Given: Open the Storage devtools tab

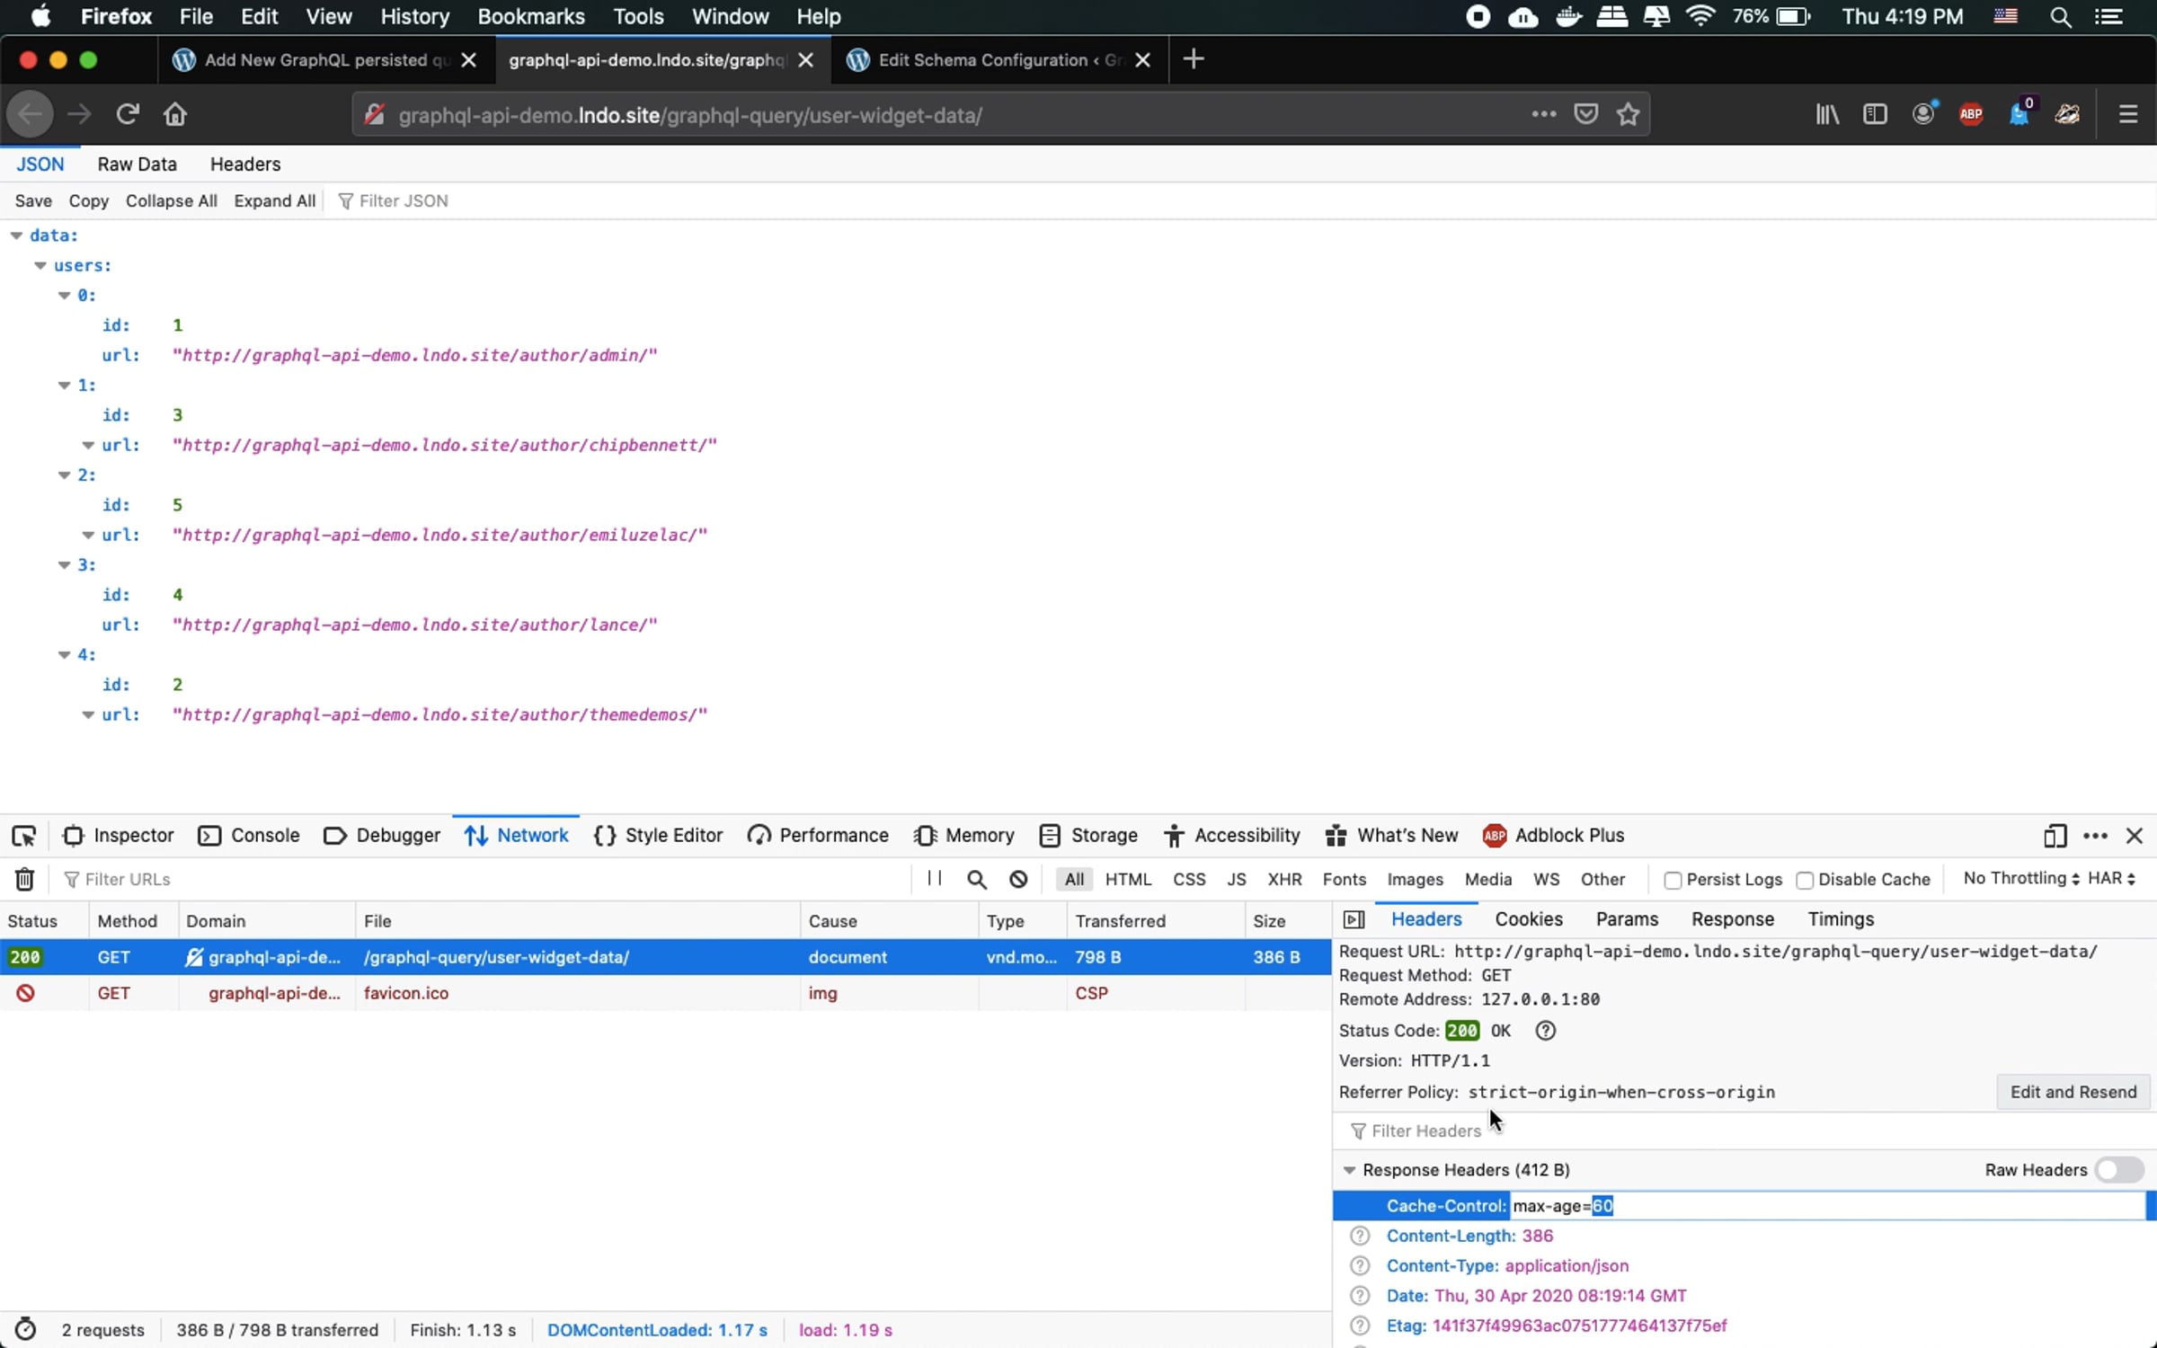Looking at the screenshot, I should (1088, 836).
